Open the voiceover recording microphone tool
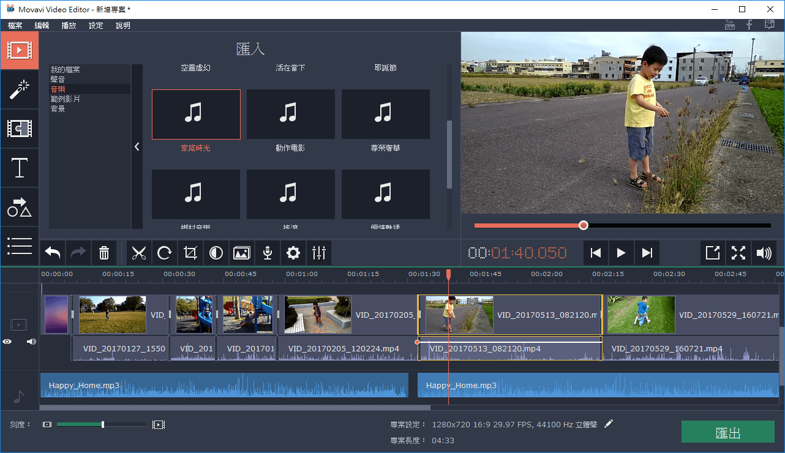 click(268, 252)
